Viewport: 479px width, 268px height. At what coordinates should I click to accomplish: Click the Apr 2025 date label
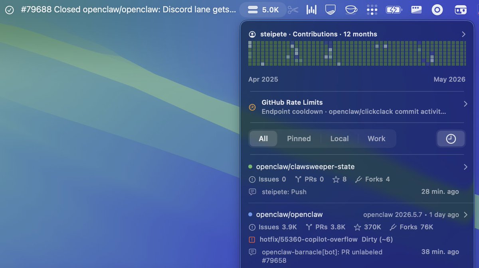pos(263,79)
